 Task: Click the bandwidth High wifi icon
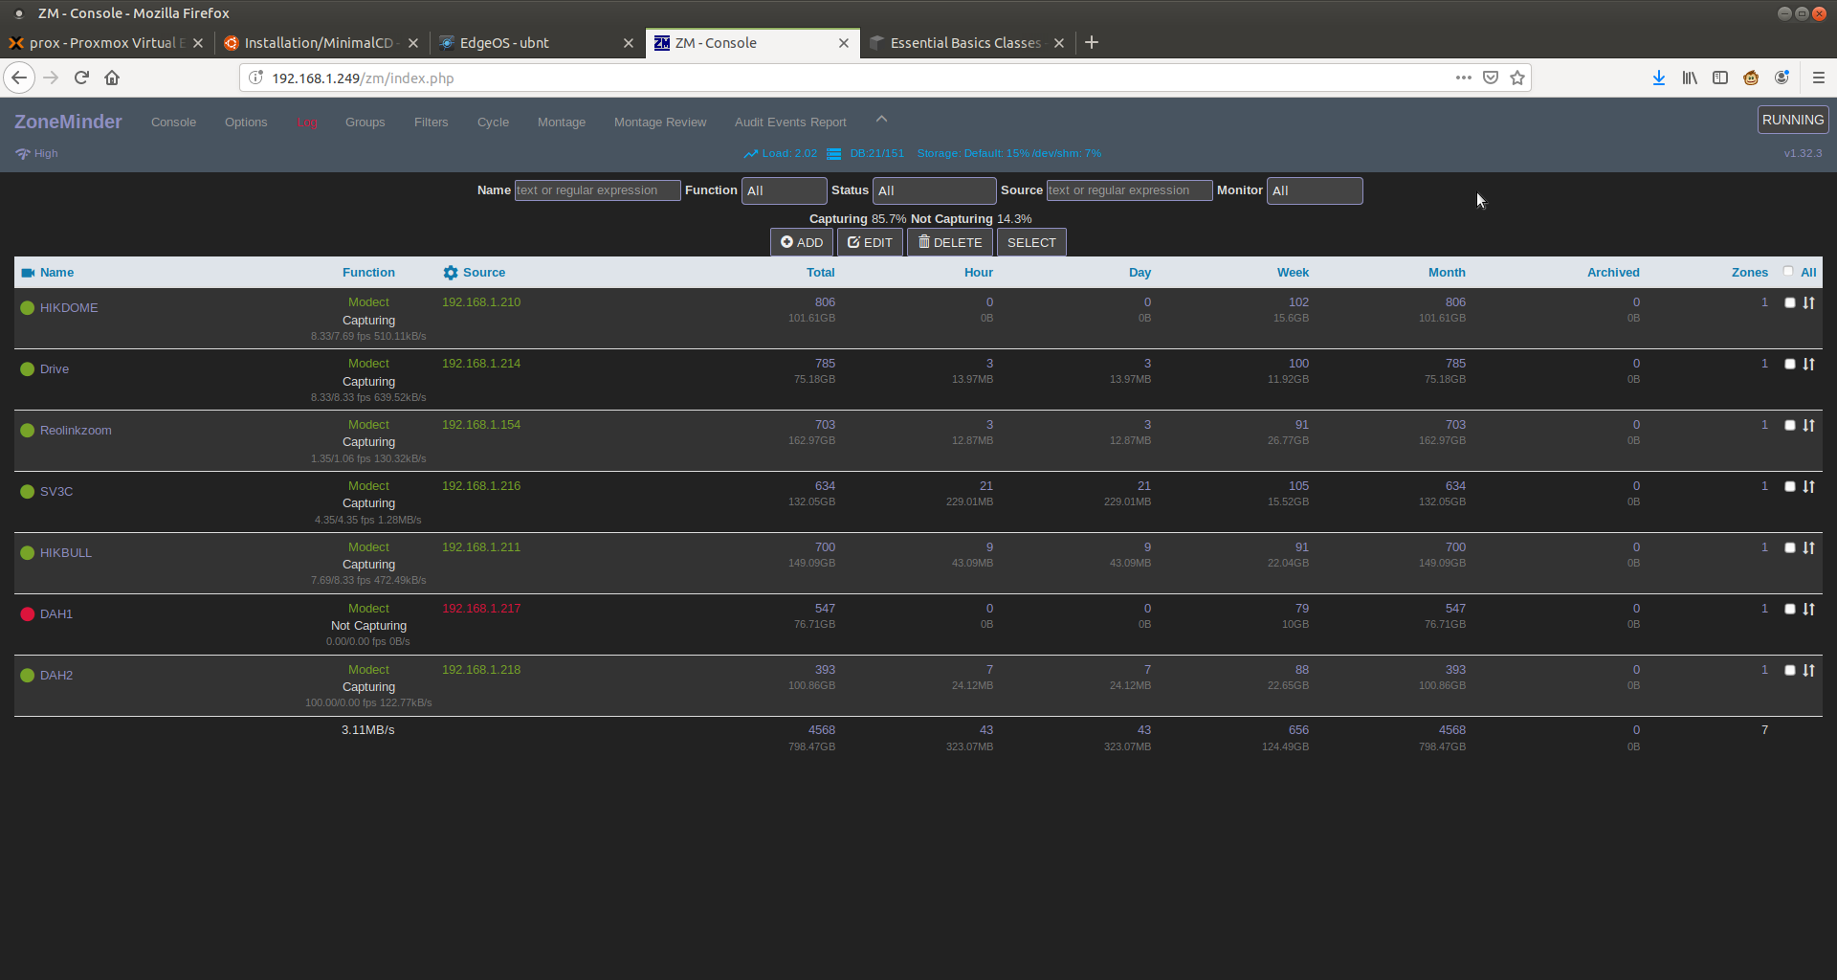[x=23, y=153]
